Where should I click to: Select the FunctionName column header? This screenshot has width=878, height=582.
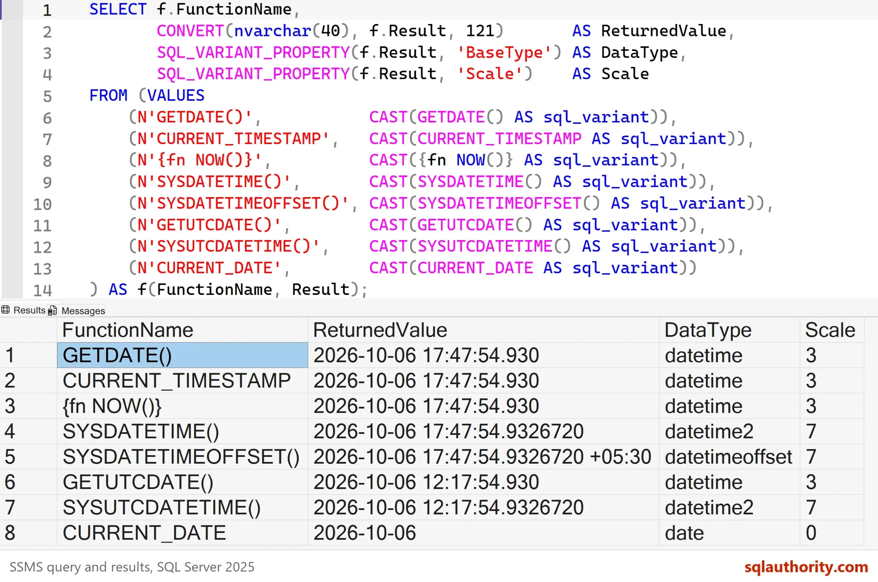[x=182, y=330]
